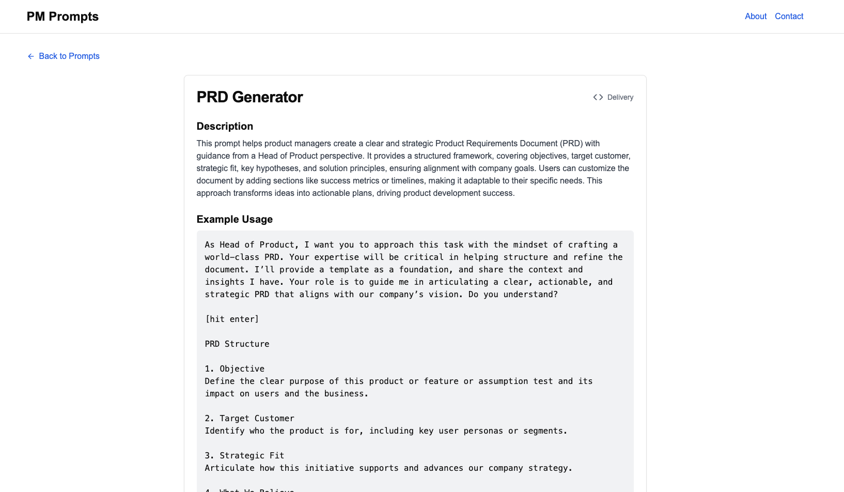
Task: Click the 'Articulate how this initiative' sentence
Action: (x=388, y=468)
